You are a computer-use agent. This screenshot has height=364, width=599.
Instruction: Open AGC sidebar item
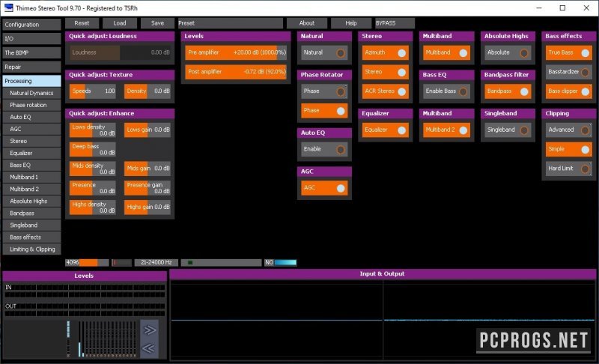[31, 129]
